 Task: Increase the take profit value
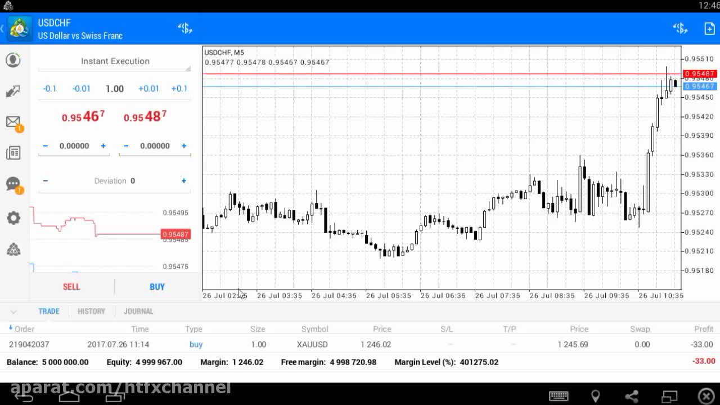coord(183,146)
